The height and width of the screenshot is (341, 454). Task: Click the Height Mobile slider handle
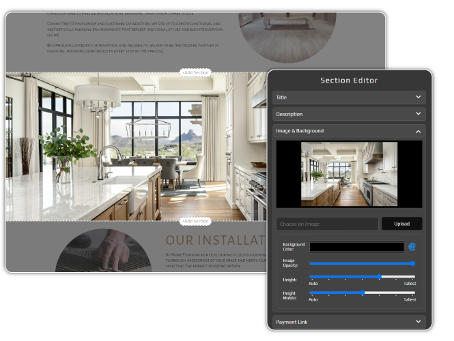[x=363, y=293]
